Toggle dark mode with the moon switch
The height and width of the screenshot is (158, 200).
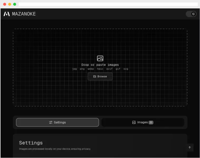(x=191, y=14)
